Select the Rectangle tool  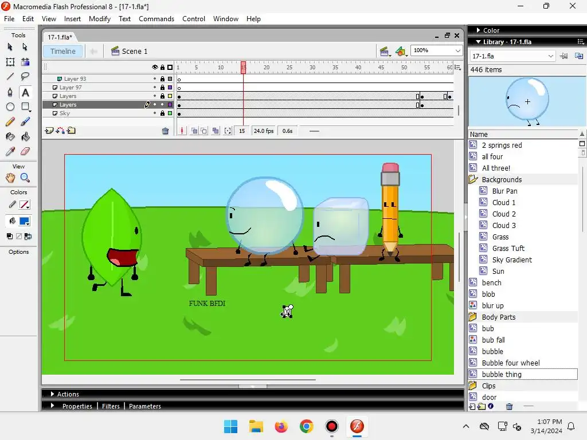pos(25,107)
